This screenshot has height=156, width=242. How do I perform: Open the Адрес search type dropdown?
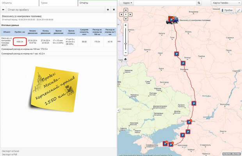[127, 3]
